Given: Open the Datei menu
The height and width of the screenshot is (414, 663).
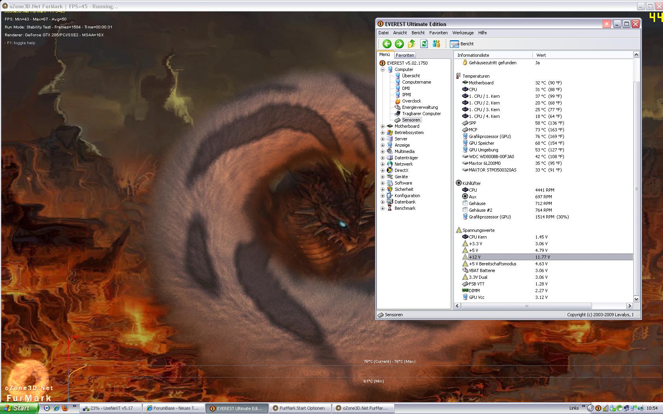Looking at the screenshot, I should click(x=384, y=33).
